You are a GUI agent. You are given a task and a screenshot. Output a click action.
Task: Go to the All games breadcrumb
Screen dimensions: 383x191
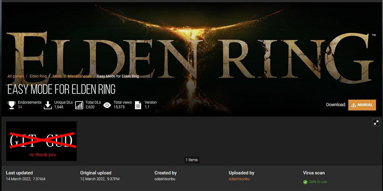point(16,76)
